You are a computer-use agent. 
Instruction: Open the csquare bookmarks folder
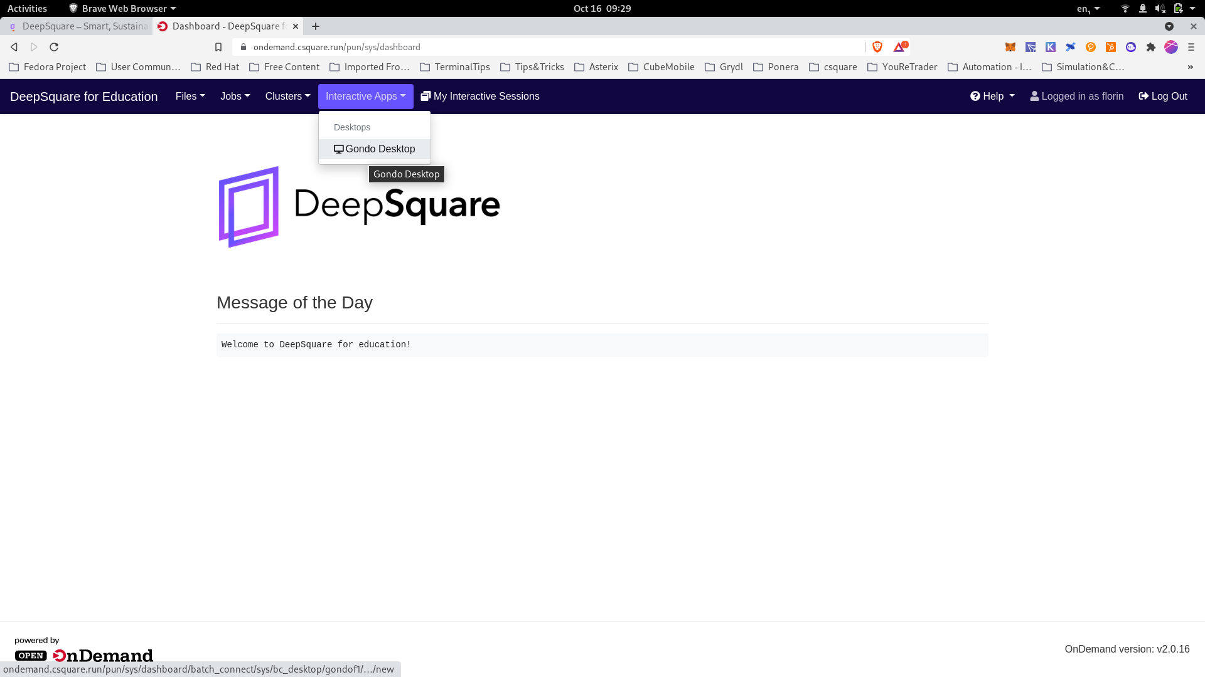coord(833,67)
